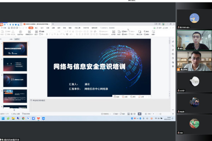Viewport: 212px width, 141px height.
Task: Open the Animation ribbon tab
Action: (53, 28)
